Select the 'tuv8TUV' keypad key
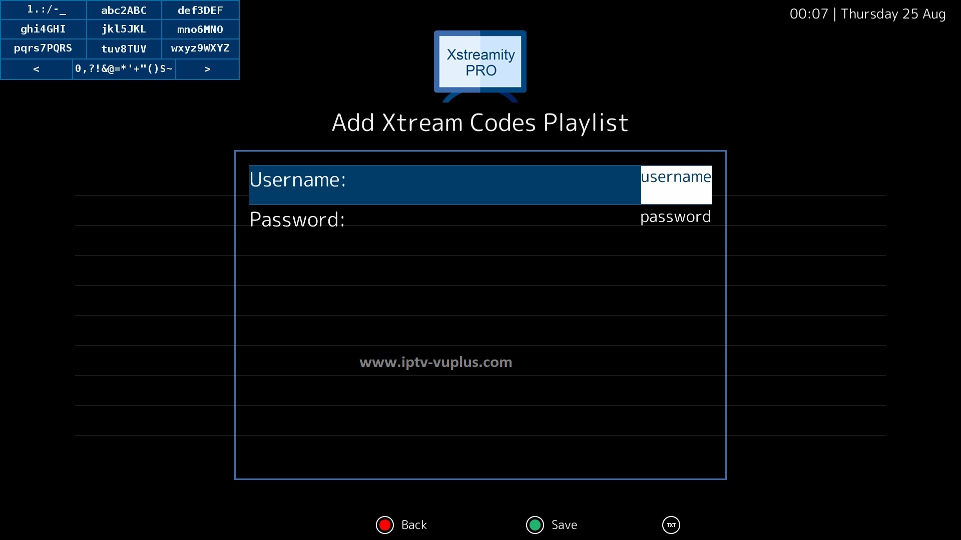The height and width of the screenshot is (540, 961). [124, 48]
